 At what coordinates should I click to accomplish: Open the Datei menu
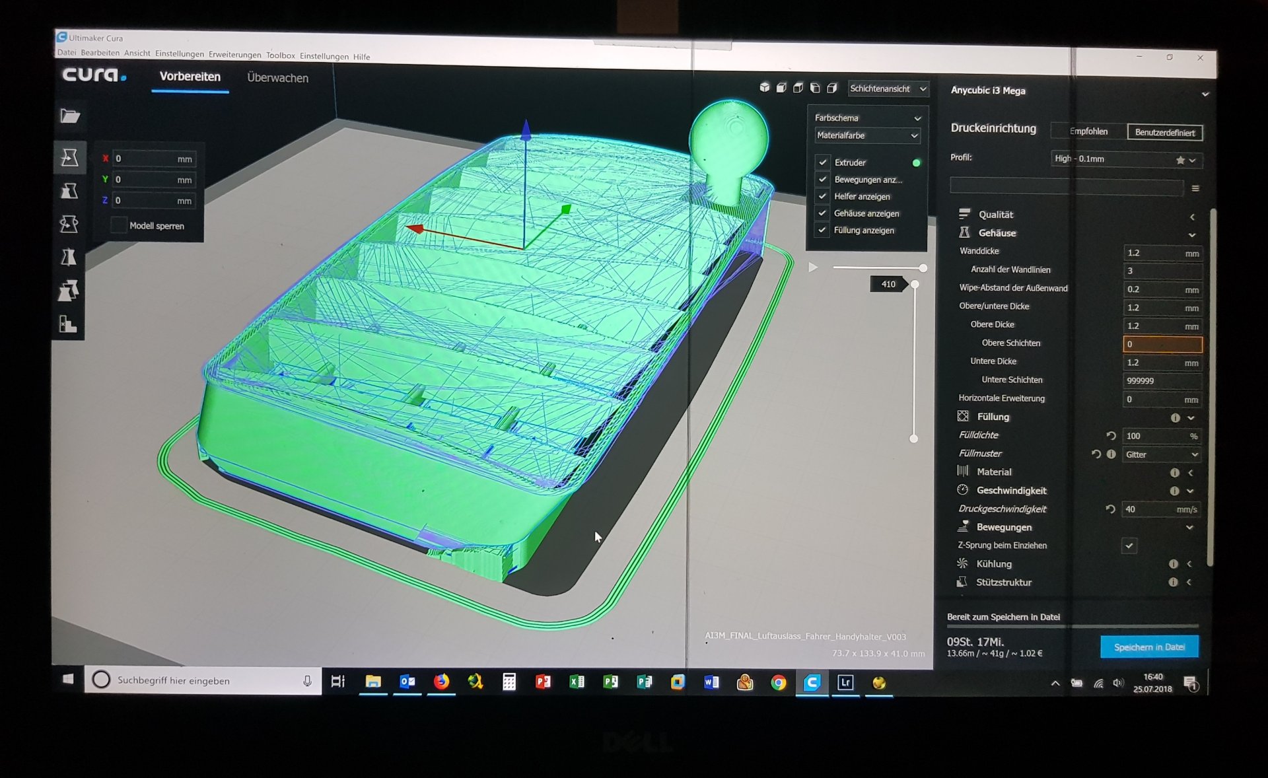pyautogui.click(x=66, y=52)
